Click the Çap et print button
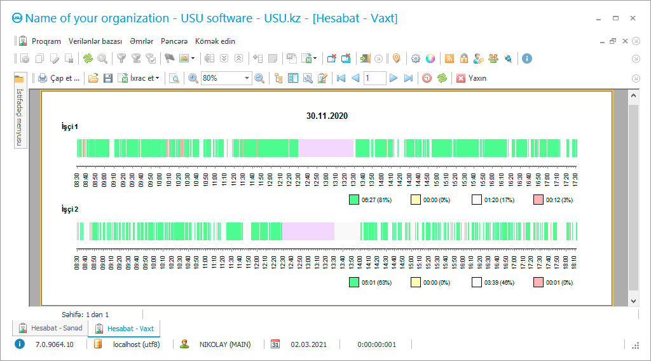 coord(59,78)
